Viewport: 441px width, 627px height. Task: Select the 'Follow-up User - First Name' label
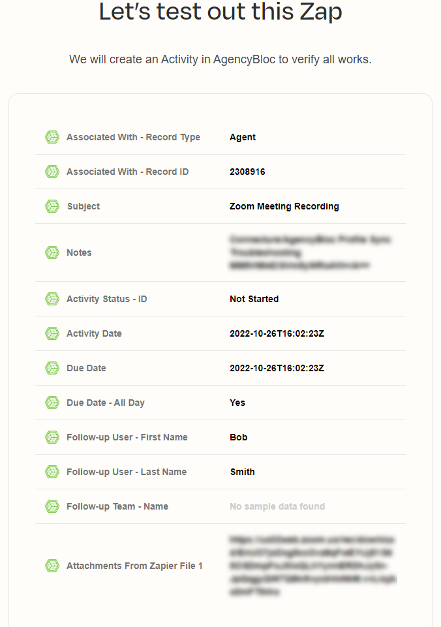pos(127,437)
